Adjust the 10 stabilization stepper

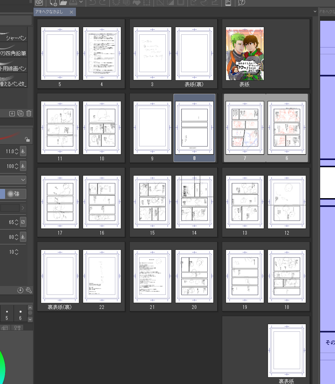(17, 252)
